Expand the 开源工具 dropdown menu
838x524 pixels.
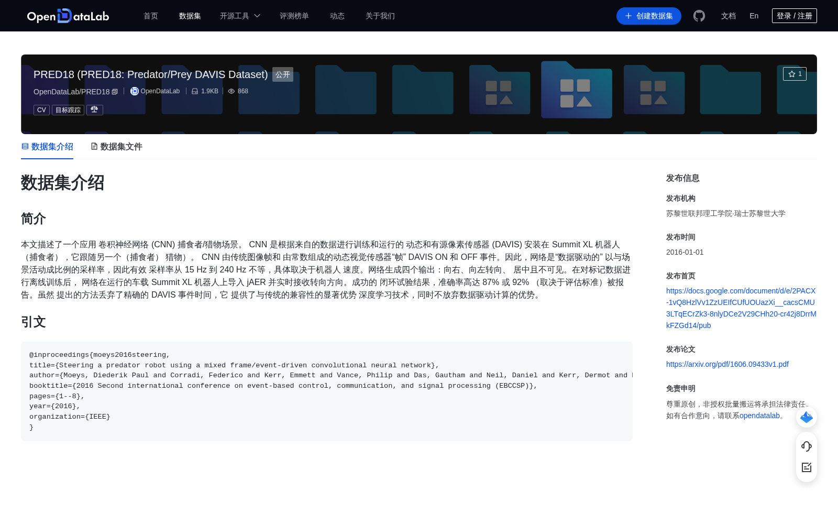tap(240, 16)
